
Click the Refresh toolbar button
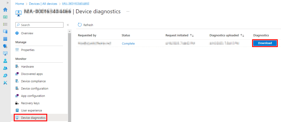pos(86,25)
